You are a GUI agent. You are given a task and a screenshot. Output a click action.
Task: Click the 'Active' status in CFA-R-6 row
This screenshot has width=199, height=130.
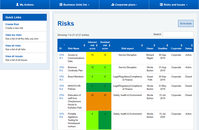188,114
